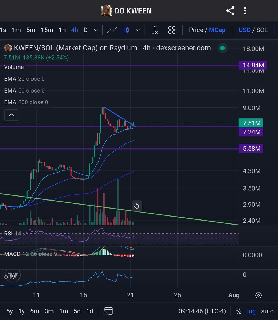The height and width of the screenshot is (320, 278).
Task: Switch chart to MCap mode
Action: [x=217, y=30]
